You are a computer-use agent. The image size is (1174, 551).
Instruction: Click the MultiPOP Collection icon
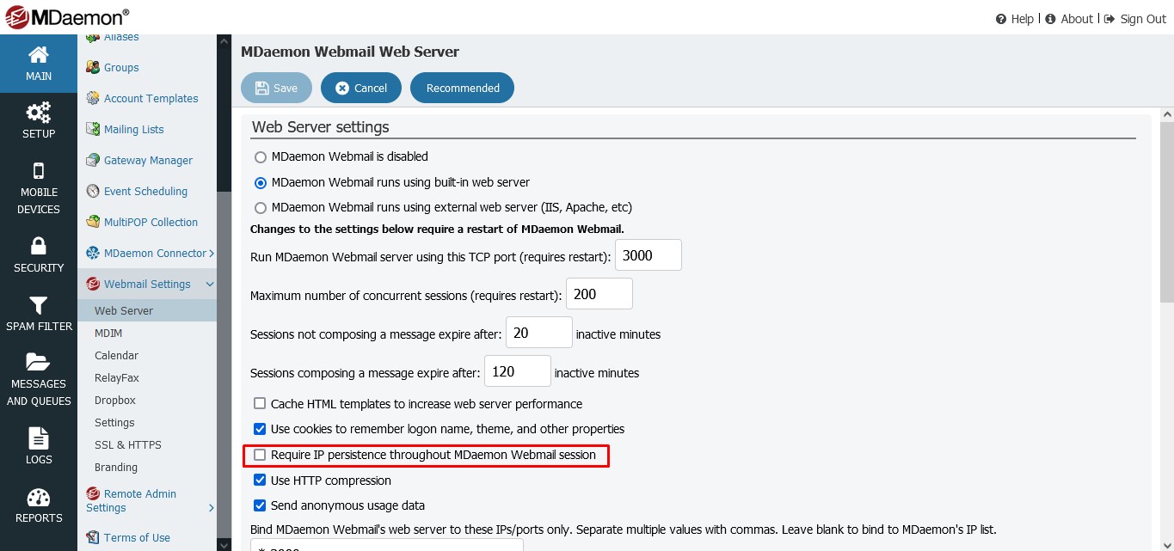tap(93, 222)
